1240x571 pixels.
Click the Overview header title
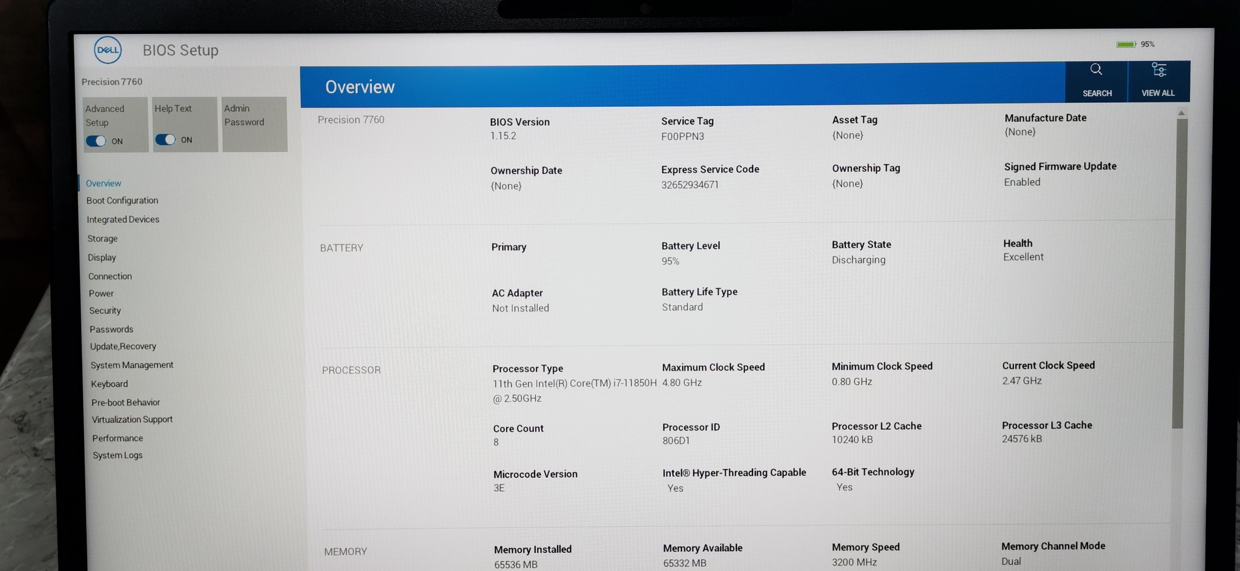coord(360,87)
